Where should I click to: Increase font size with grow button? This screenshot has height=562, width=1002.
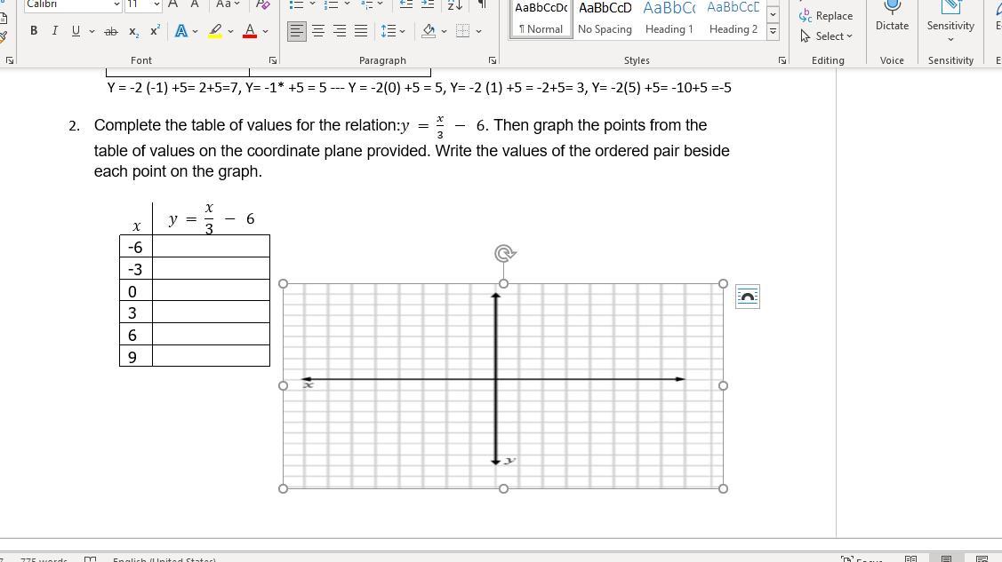[x=173, y=5]
